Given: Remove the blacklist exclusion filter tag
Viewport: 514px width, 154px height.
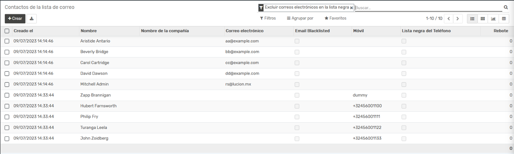Looking at the screenshot, I should point(351,8).
